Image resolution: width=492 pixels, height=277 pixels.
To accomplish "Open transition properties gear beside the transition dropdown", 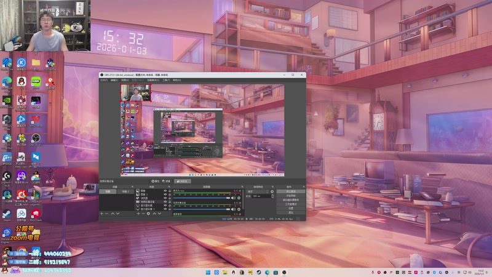I will coord(272,191).
